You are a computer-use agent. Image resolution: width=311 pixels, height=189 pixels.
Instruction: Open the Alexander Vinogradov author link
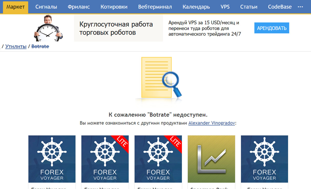(x=212, y=123)
